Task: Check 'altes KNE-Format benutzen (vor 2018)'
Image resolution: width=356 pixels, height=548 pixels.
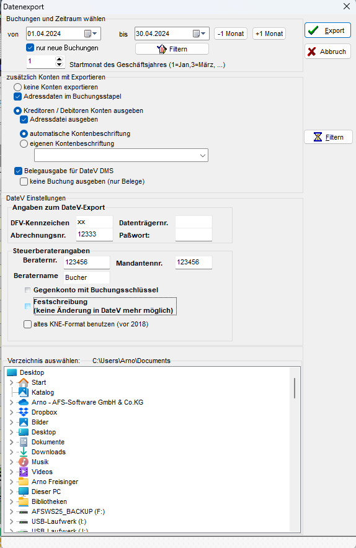Action: point(28,325)
